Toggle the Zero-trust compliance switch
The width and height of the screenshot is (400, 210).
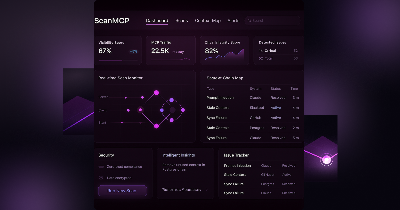click(x=101, y=167)
